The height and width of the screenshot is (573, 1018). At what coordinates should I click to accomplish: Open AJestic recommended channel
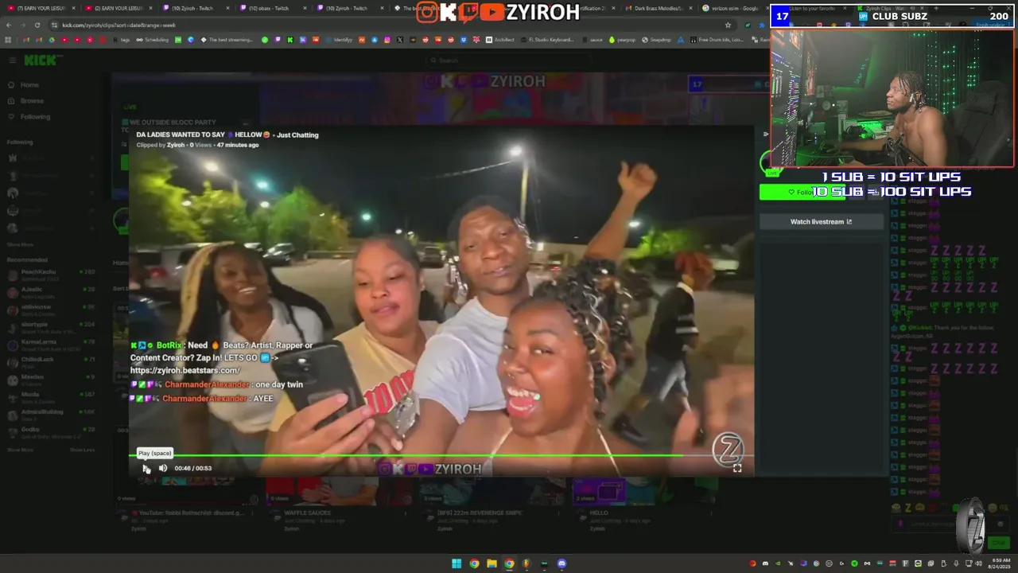point(52,291)
